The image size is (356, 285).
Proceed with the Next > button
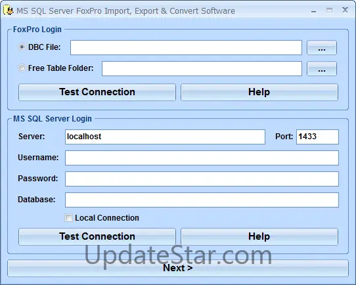point(178,268)
